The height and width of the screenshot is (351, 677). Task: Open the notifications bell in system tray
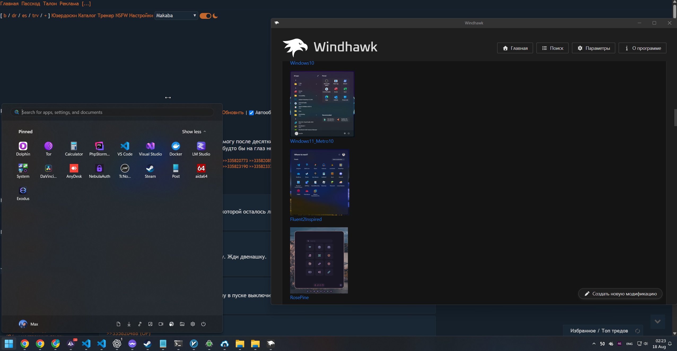coord(670,344)
